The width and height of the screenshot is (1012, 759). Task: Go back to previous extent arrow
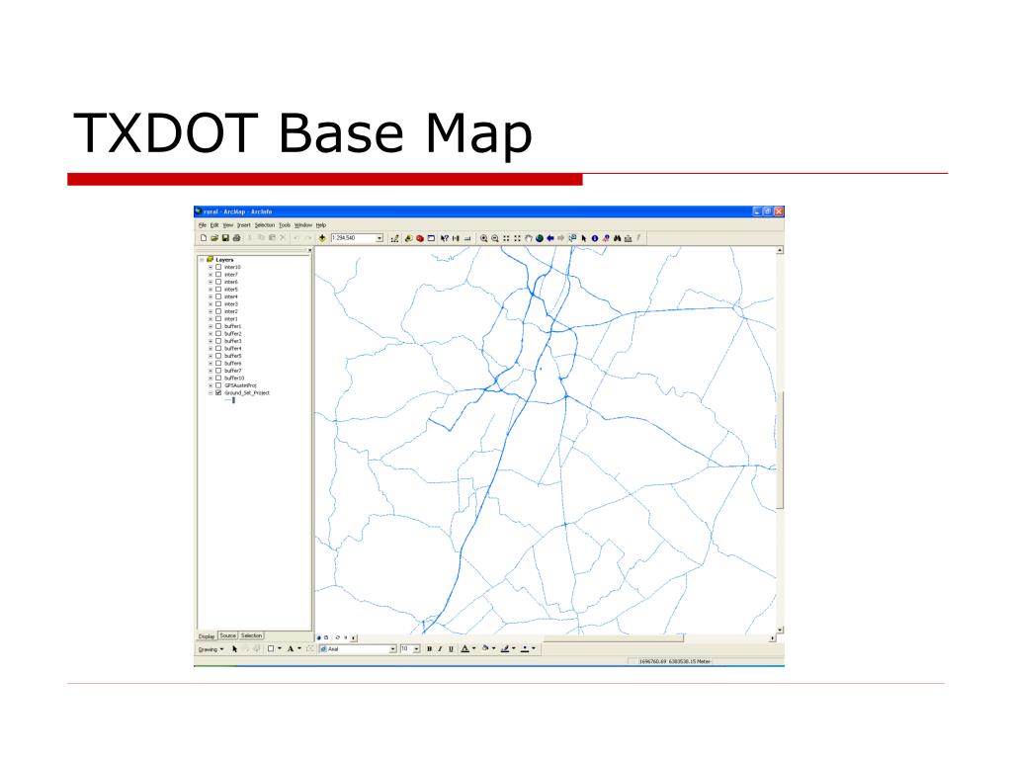pyautogui.click(x=550, y=238)
